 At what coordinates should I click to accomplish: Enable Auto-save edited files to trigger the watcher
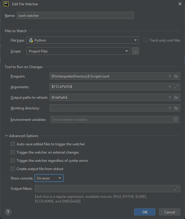click(x=13, y=144)
